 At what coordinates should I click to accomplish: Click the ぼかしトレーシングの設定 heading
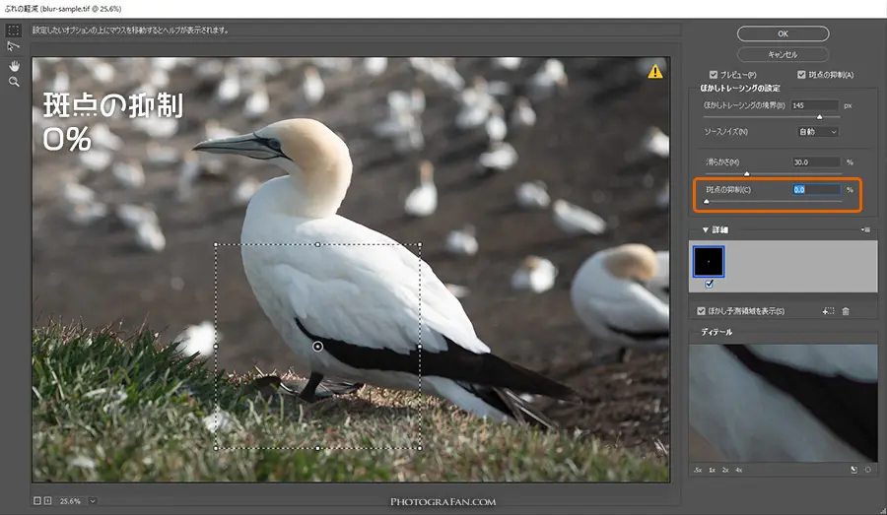(x=740, y=89)
